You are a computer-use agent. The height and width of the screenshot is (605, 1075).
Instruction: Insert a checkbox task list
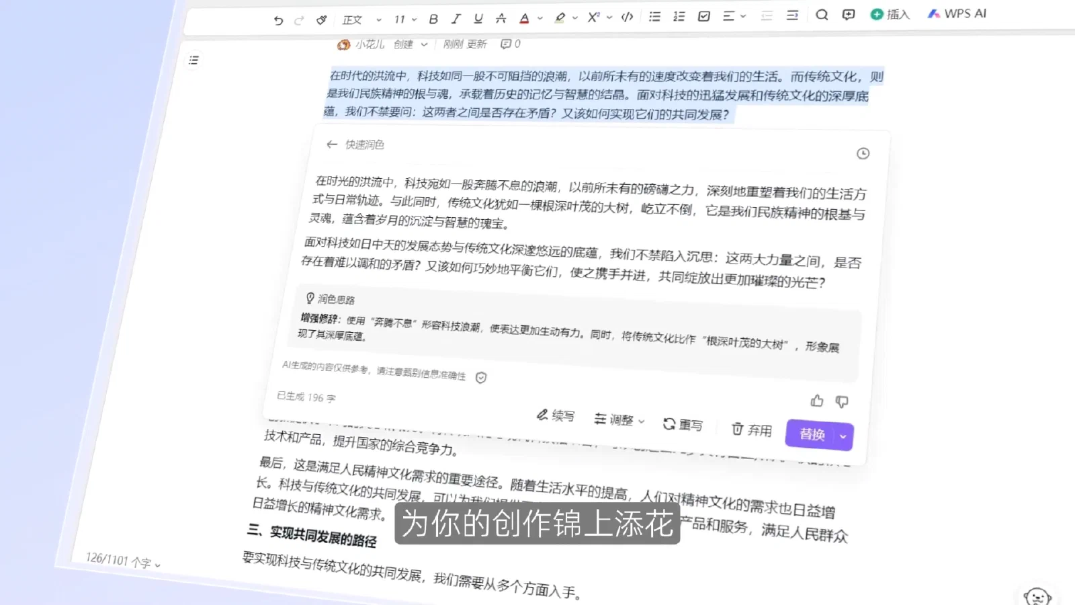tap(704, 16)
